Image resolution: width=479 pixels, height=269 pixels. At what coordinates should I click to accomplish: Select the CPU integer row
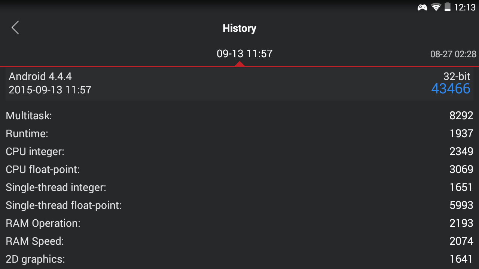[x=239, y=151]
